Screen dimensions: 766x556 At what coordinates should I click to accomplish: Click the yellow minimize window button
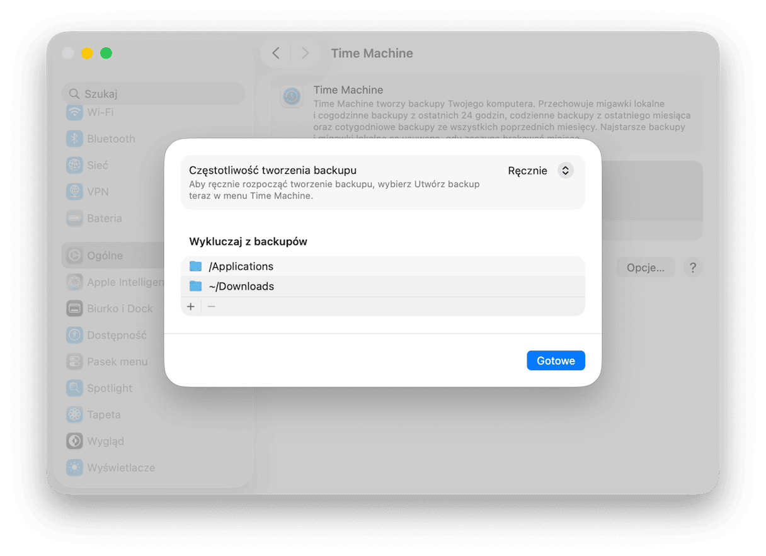click(x=87, y=54)
